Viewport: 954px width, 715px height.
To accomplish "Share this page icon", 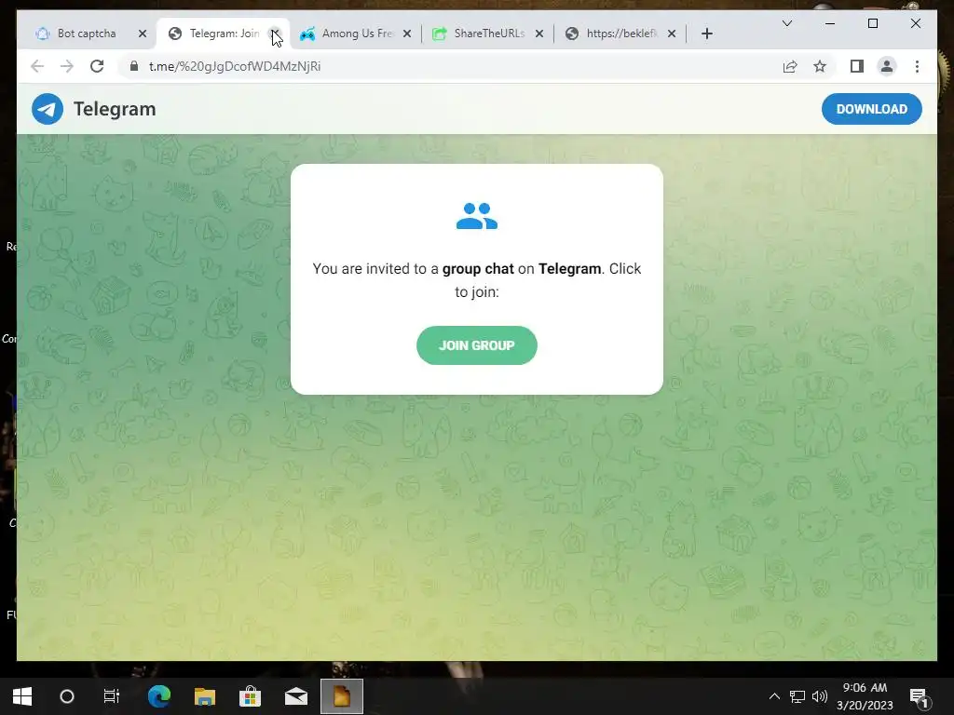I will tap(790, 66).
